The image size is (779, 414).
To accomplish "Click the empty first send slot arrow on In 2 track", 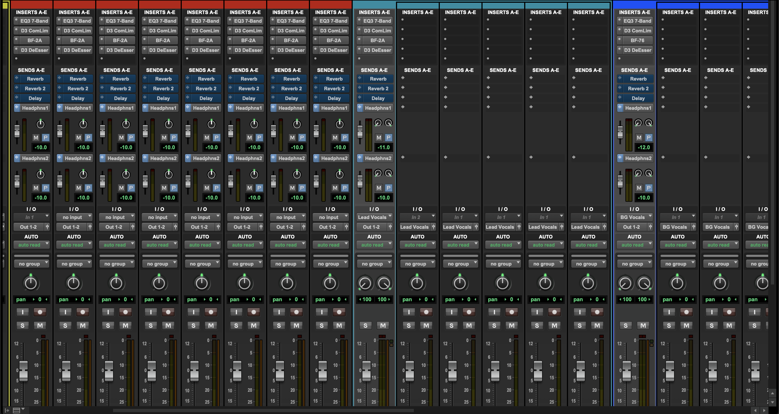I will (x=403, y=78).
